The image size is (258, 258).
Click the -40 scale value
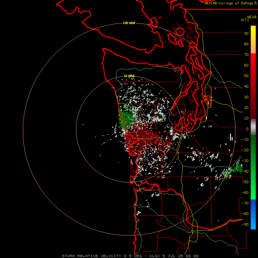click(245, 171)
